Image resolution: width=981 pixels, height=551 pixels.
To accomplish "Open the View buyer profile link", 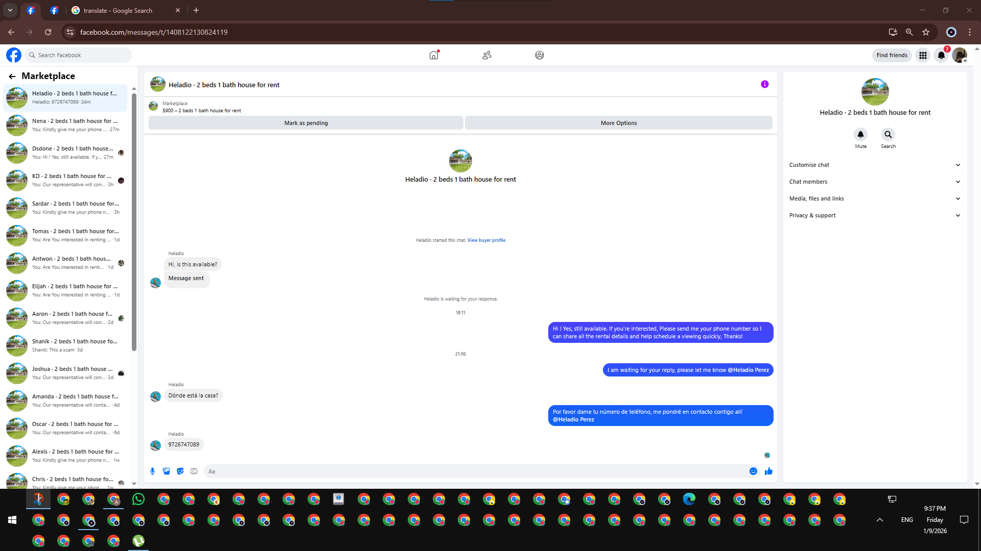I will pyautogui.click(x=486, y=240).
